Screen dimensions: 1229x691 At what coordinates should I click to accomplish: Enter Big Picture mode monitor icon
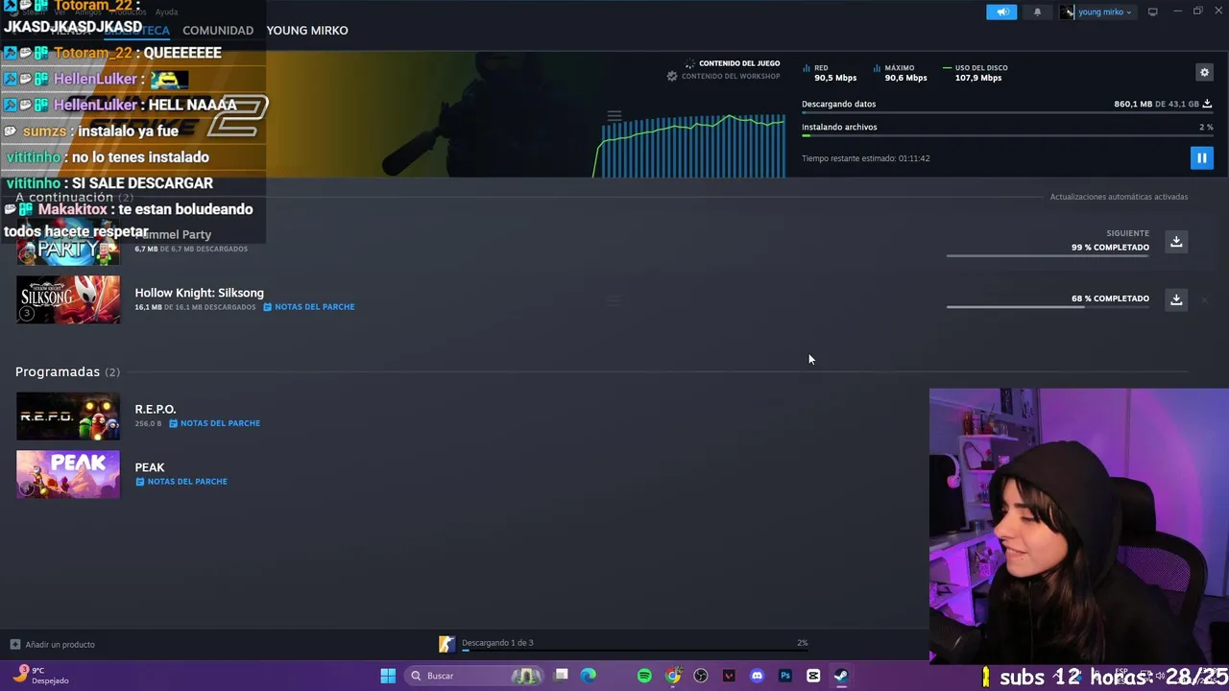click(1152, 12)
